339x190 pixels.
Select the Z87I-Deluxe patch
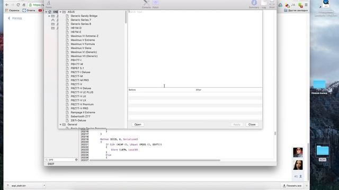(x=78, y=120)
